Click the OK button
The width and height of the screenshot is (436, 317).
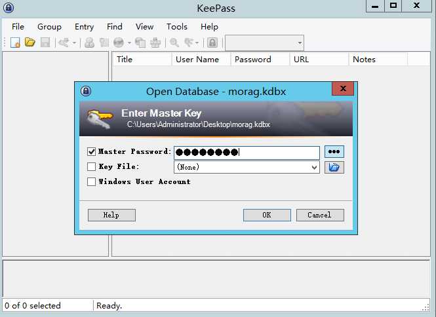coord(267,215)
